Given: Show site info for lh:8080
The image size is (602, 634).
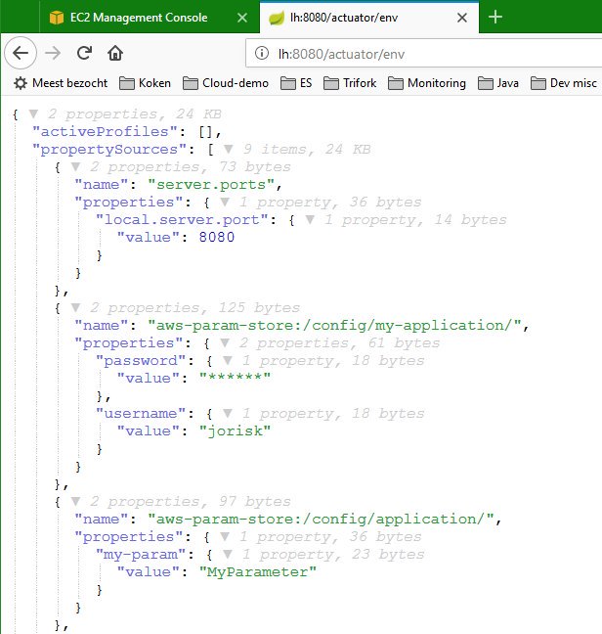Looking at the screenshot, I should tap(262, 53).
